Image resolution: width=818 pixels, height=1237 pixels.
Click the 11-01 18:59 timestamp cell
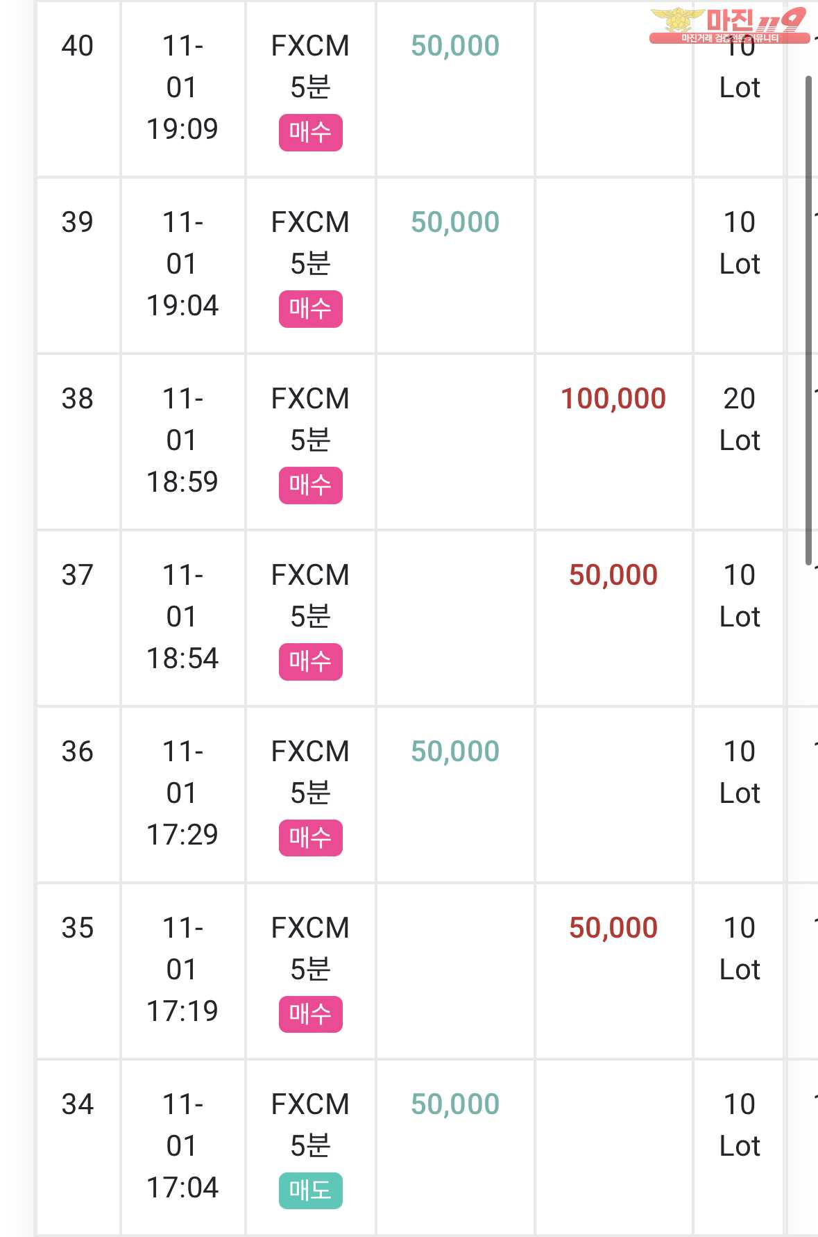coord(182,440)
